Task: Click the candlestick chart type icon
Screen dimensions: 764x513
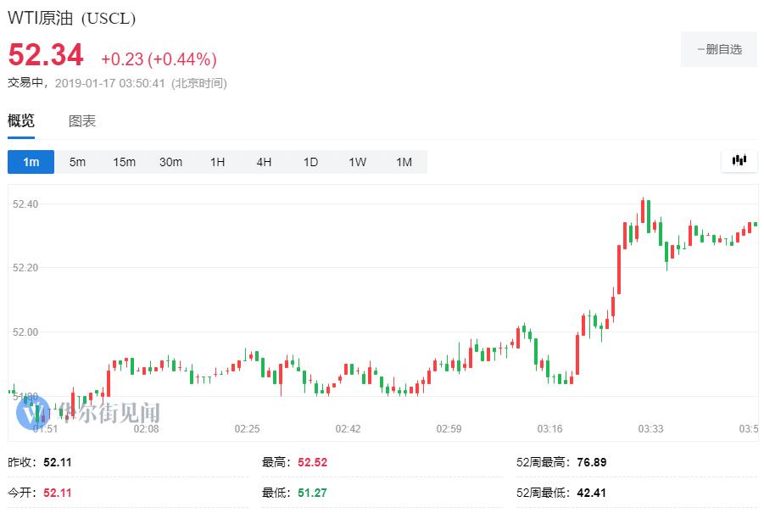Action: click(739, 160)
